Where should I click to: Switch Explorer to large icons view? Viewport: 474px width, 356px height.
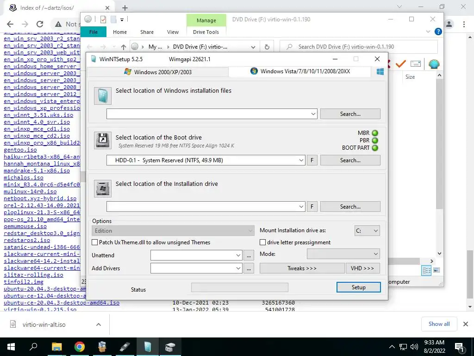[437, 270]
